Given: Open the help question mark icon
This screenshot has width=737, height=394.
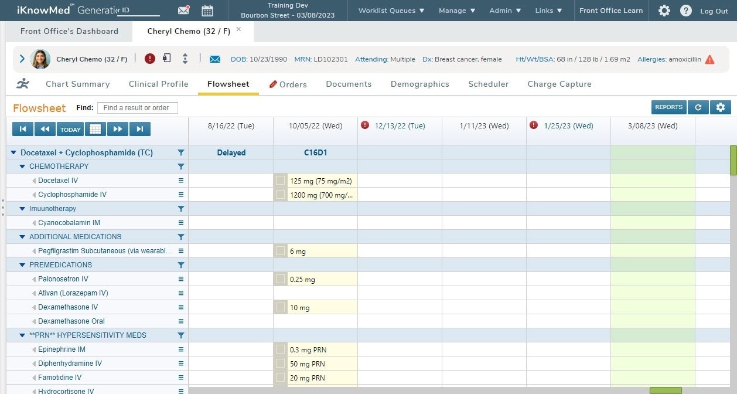Looking at the screenshot, I should point(685,11).
